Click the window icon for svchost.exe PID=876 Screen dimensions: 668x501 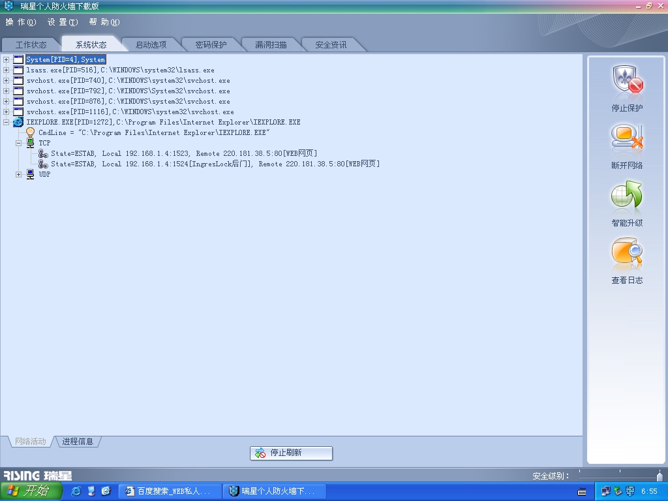[x=18, y=101]
